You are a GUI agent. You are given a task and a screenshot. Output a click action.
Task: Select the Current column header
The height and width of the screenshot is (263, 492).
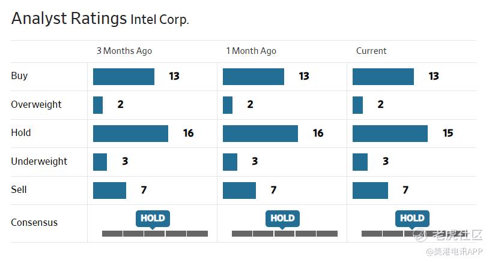pos(371,51)
